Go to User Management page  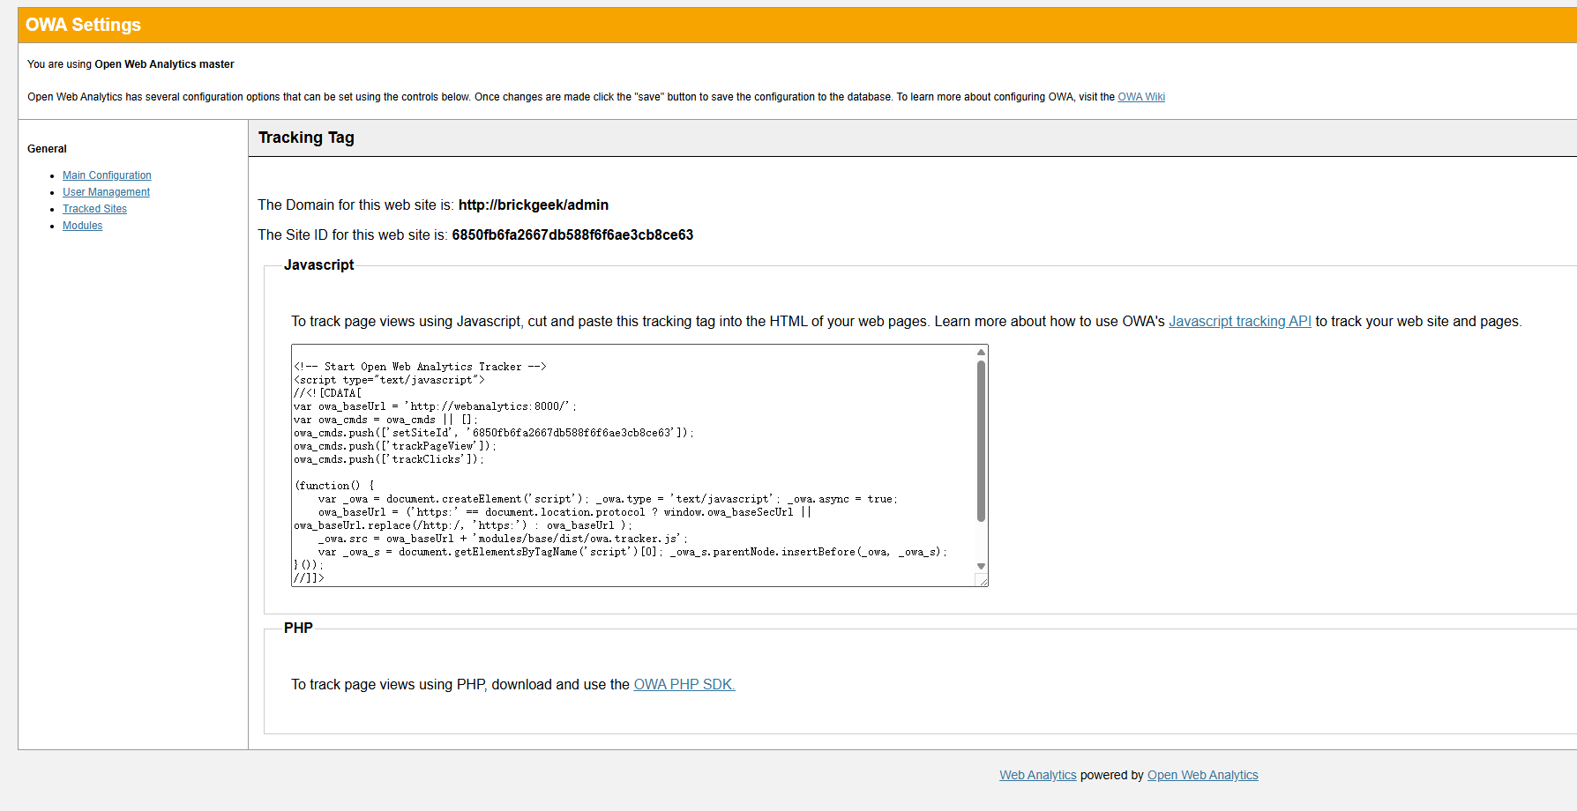click(106, 192)
